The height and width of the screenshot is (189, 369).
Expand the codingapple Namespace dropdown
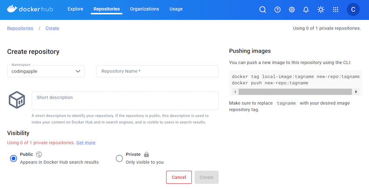[46, 71]
